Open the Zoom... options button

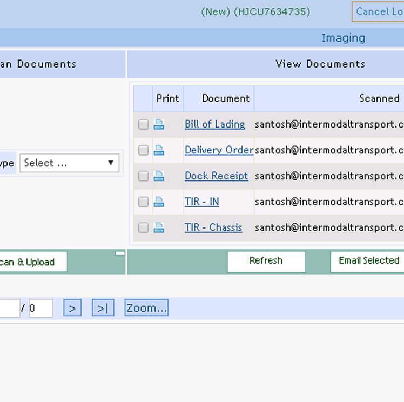[146, 308]
